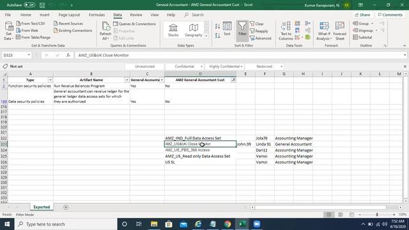Select the Exported sheet tab
Viewport: 409px width, 230px height.
42,207
